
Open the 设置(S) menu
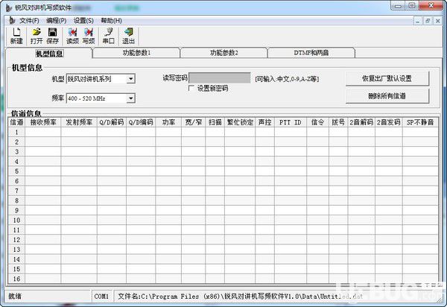click(x=83, y=21)
